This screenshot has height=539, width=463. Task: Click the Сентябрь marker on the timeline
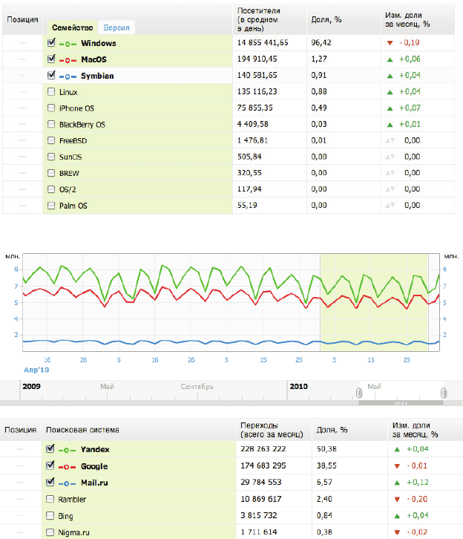[x=197, y=387]
